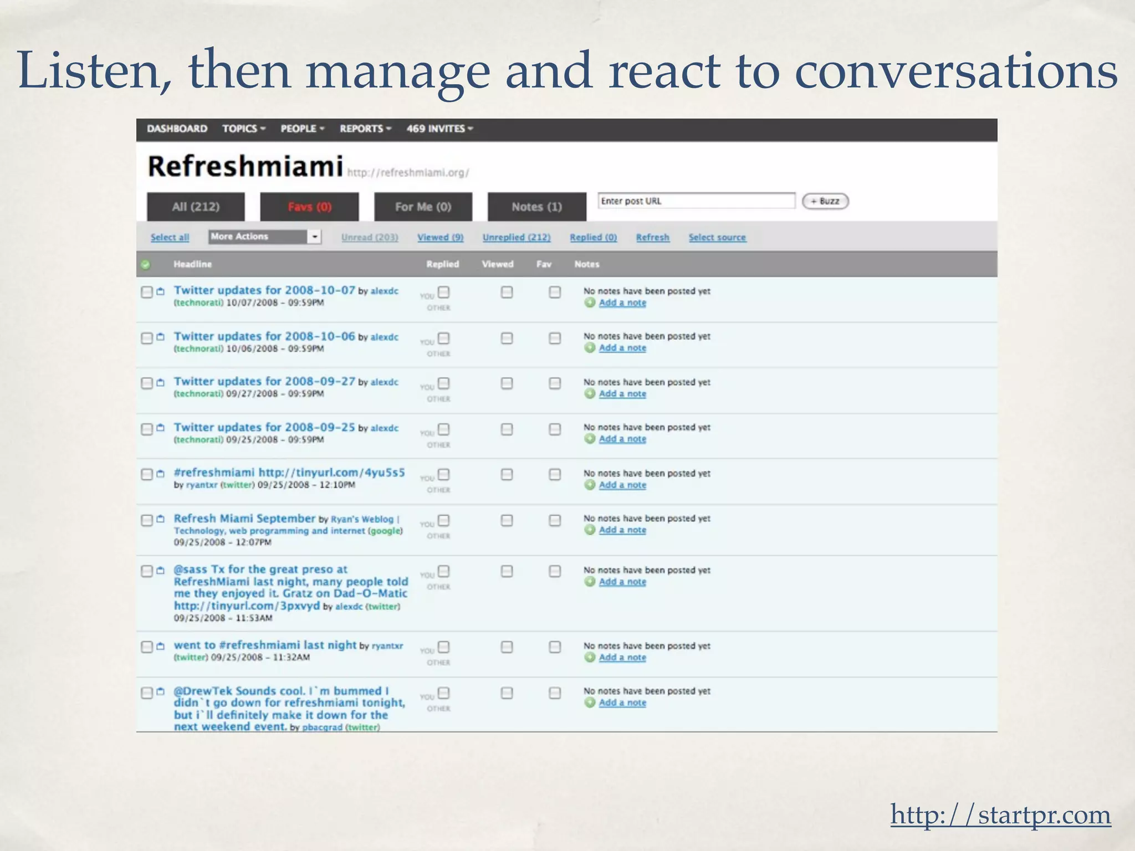1135x851 pixels.
Task: Tick the Fav checkbox for Twitter updates 2008-10-06
Action: click(x=555, y=338)
